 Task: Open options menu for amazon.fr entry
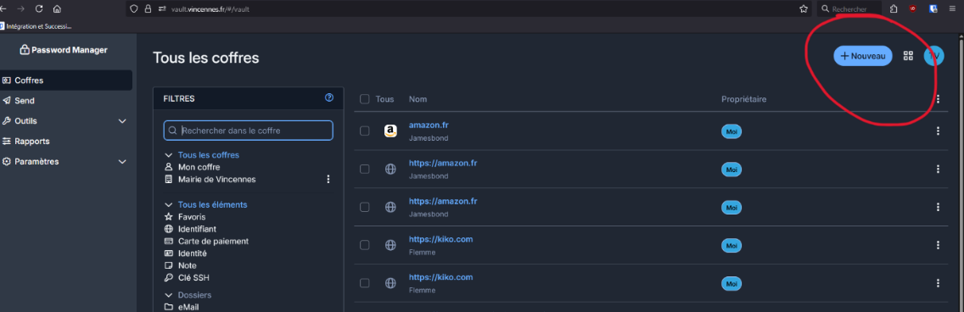point(938,131)
